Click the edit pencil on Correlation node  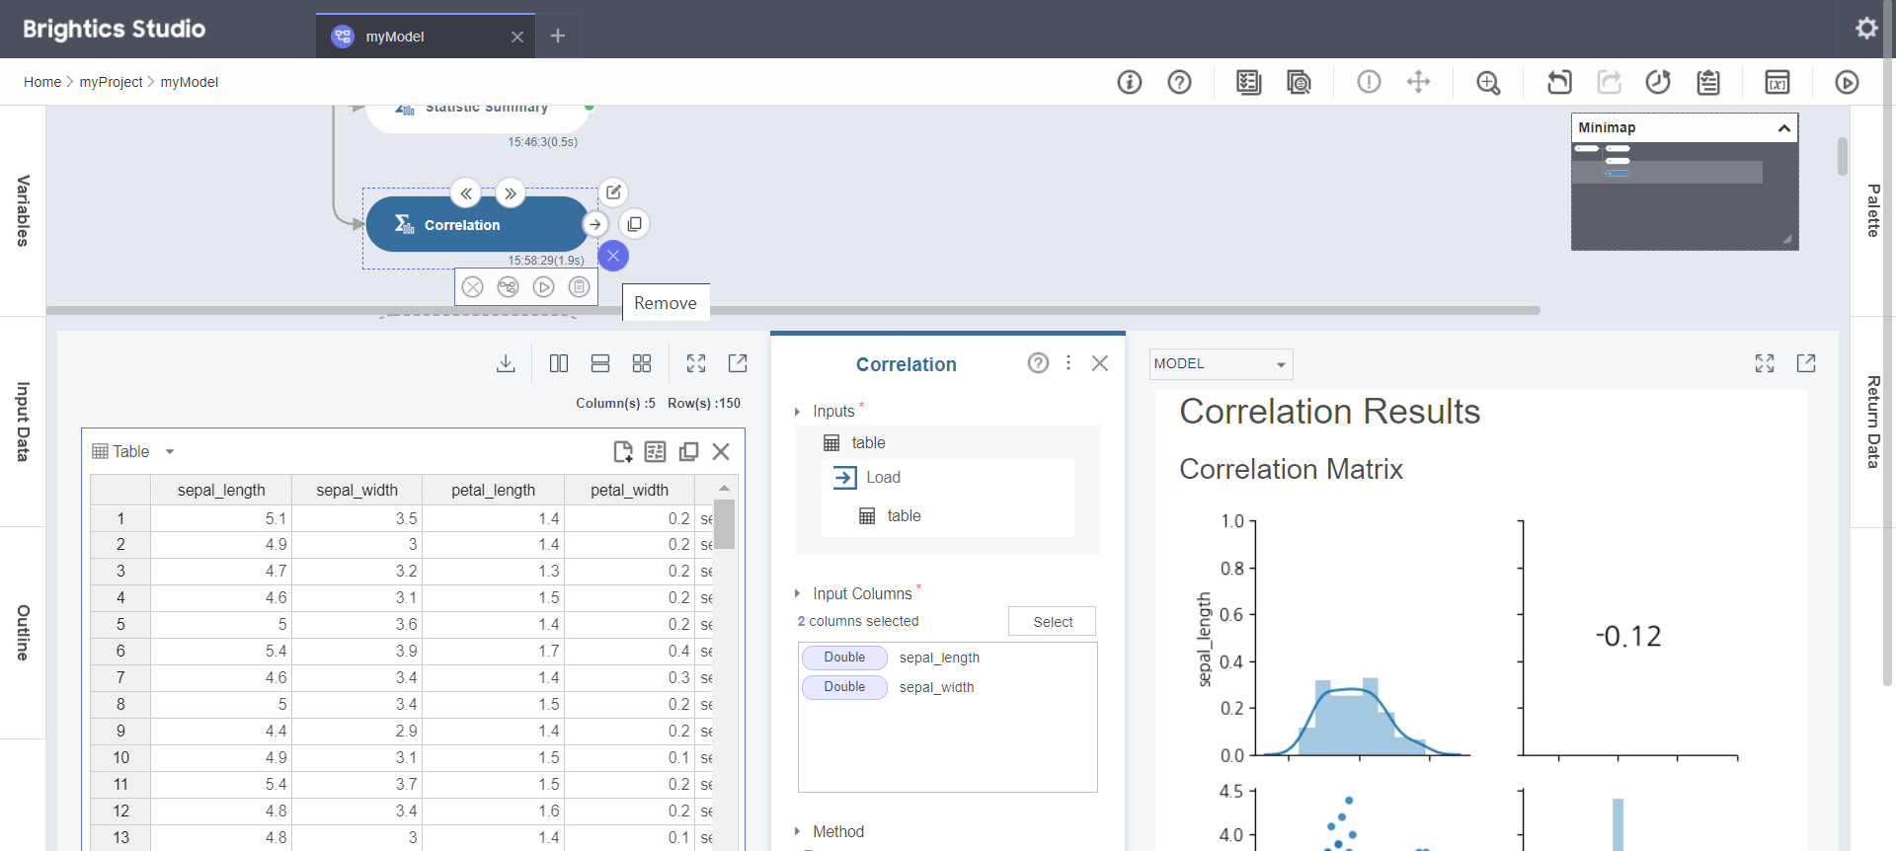click(613, 193)
